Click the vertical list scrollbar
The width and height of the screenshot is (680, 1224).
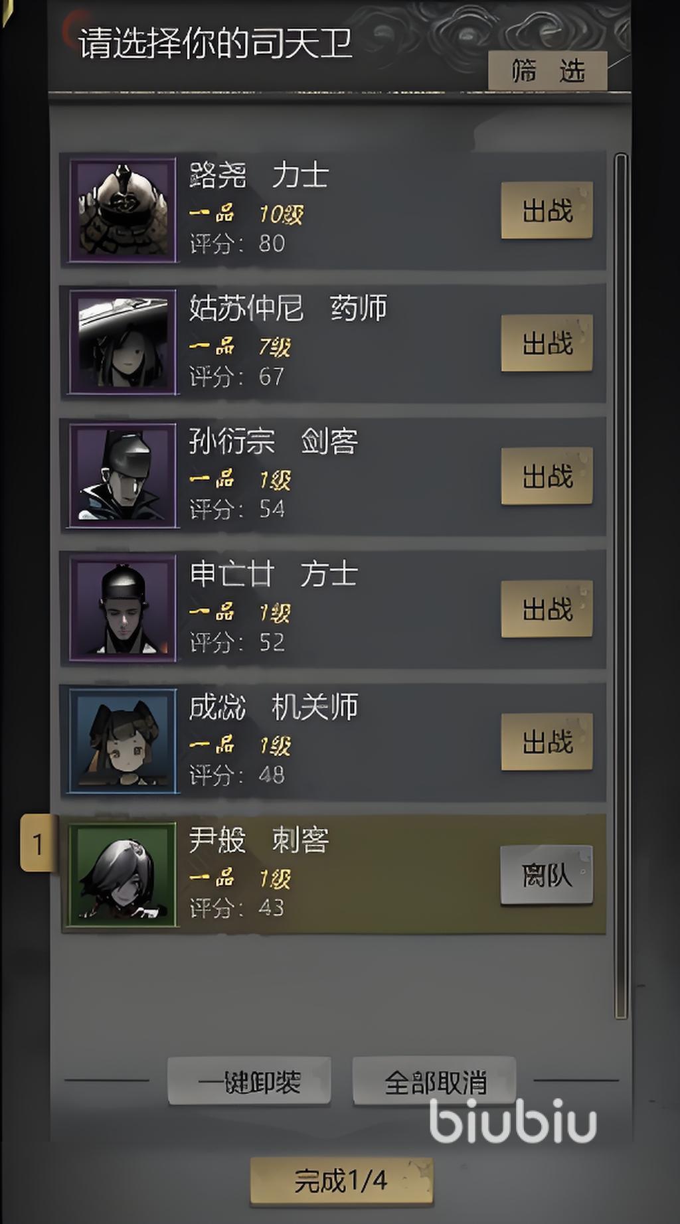pos(621,586)
